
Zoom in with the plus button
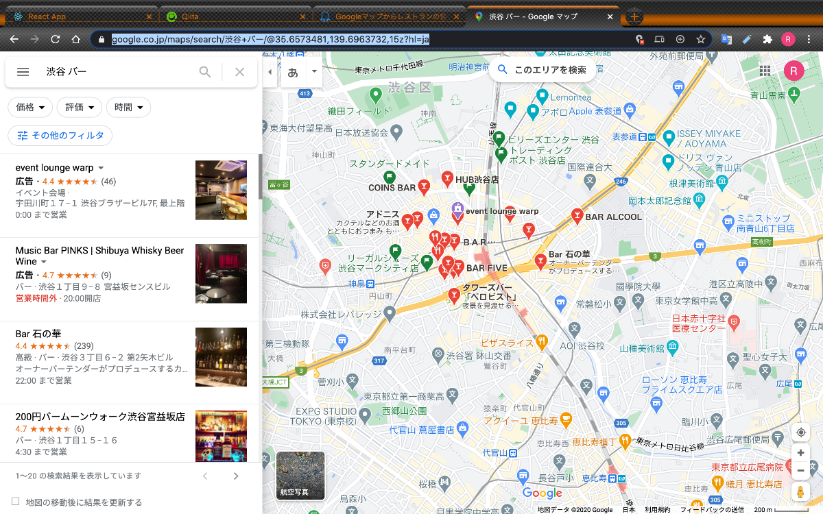tap(800, 453)
